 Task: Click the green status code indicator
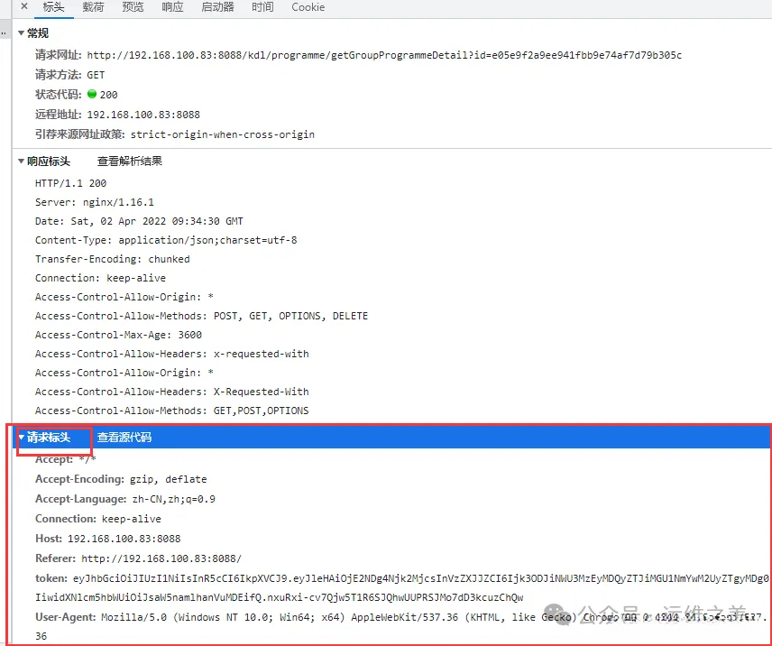[x=92, y=94]
